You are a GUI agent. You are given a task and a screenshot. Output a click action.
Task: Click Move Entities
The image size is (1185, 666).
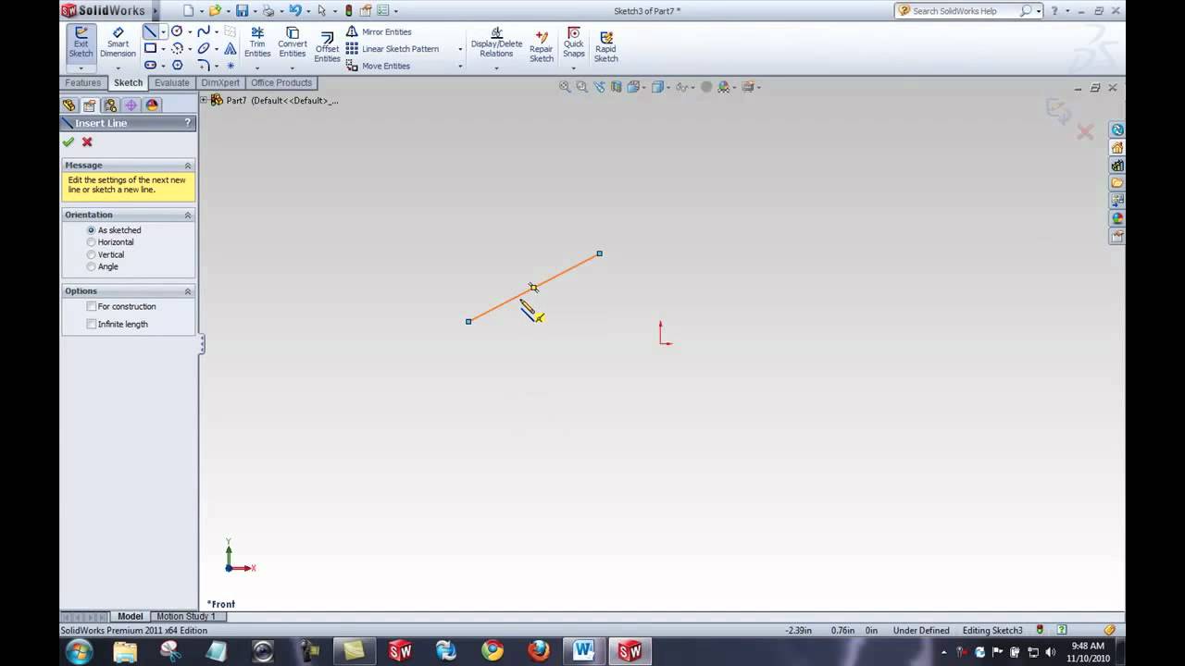[x=378, y=66]
